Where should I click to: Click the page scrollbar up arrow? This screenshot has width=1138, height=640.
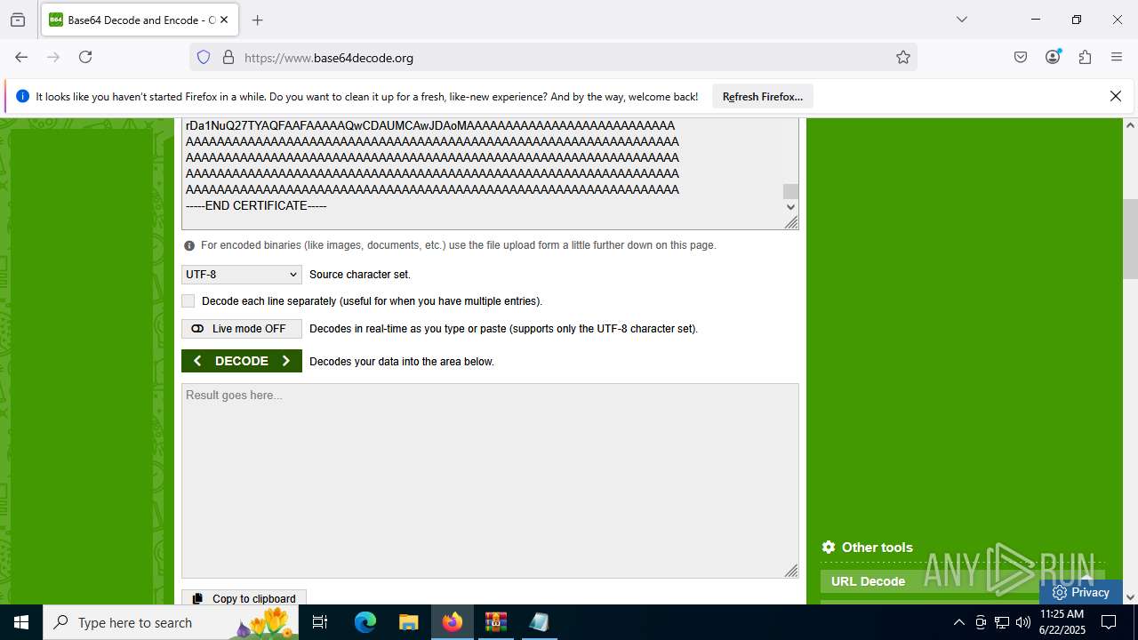[x=1131, y=125]
